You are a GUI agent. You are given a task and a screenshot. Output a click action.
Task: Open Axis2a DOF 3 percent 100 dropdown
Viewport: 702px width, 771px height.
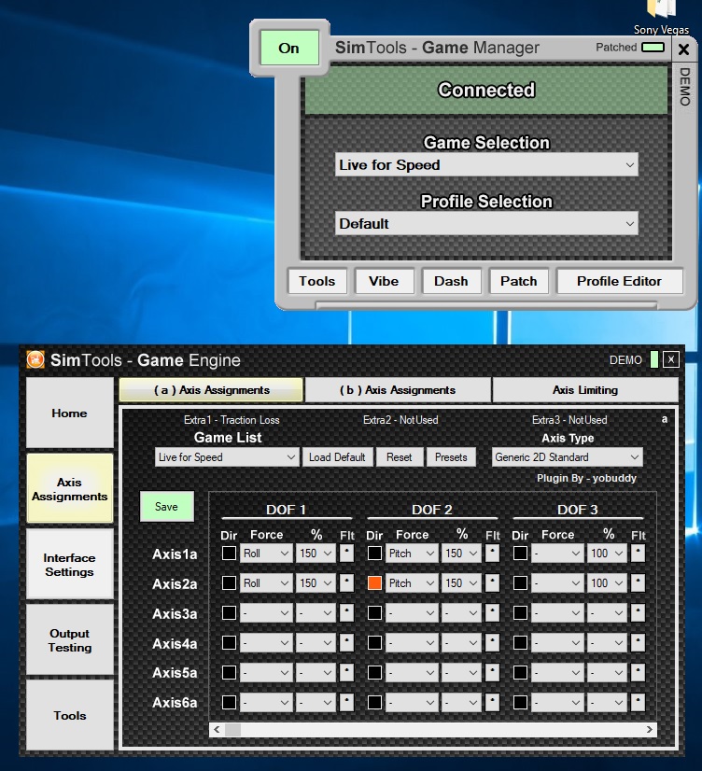[607, 583]
